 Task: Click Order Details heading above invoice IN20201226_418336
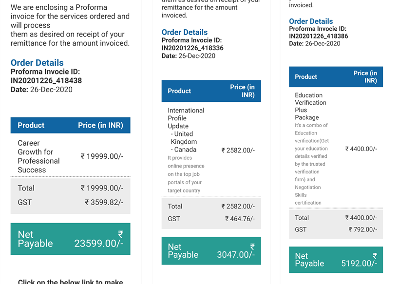pos(185,32)
